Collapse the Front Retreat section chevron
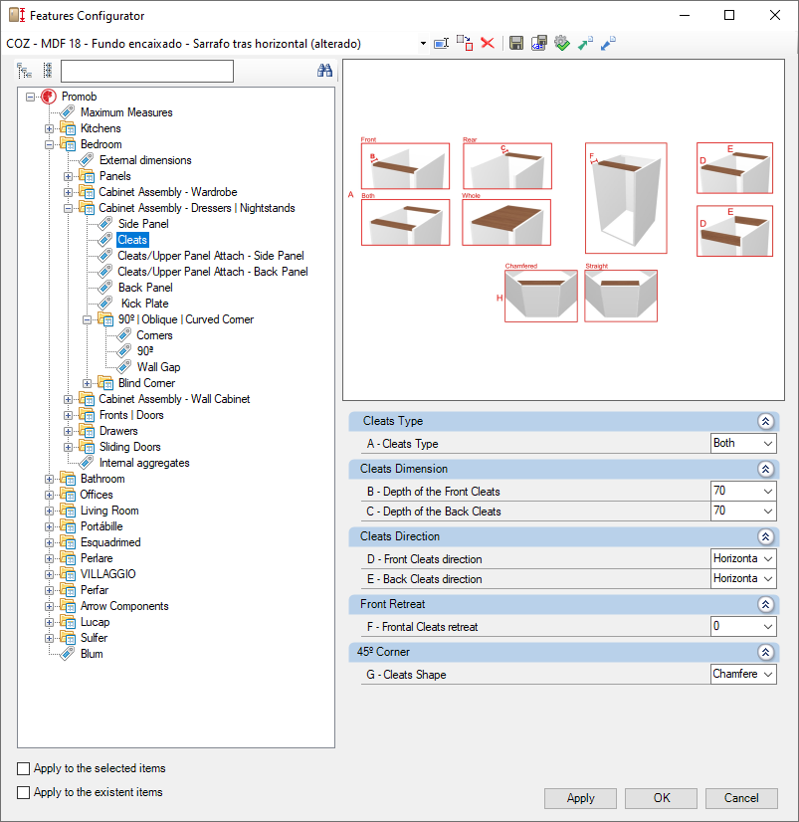Viewport: 799px width, 822px height. 765,604
